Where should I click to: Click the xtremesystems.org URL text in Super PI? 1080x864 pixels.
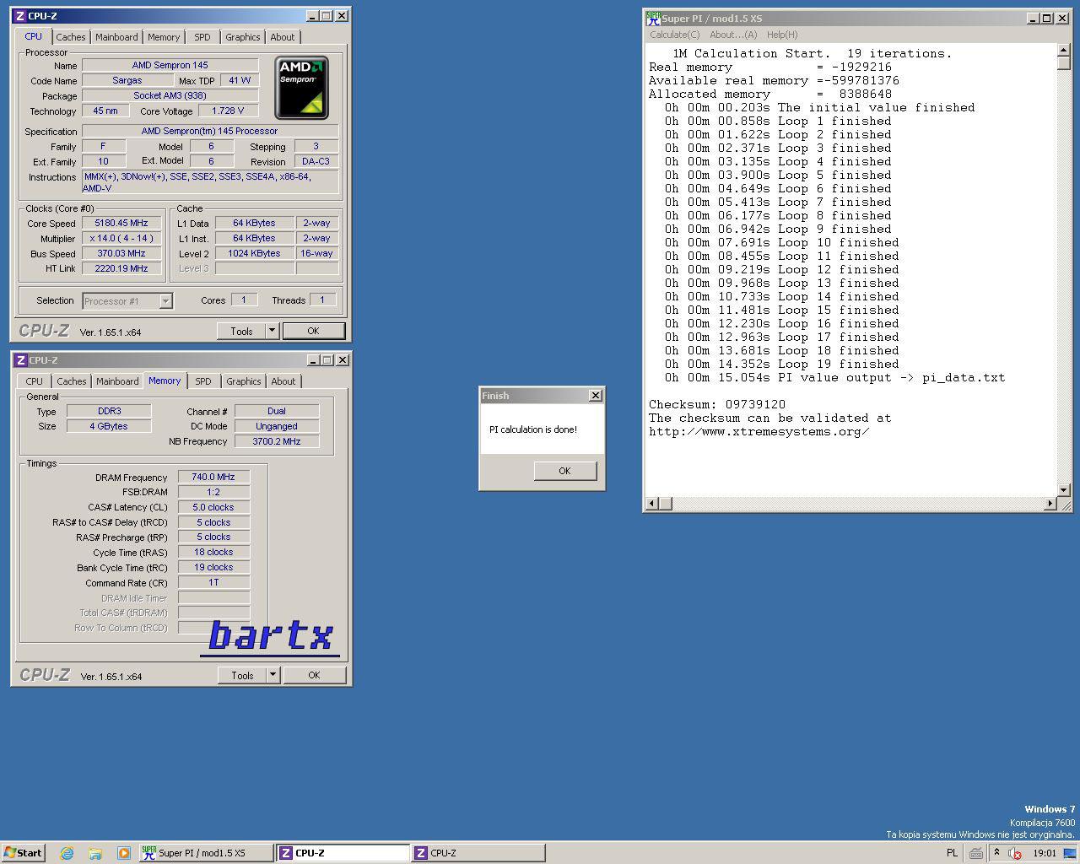(x=759, y=432)
